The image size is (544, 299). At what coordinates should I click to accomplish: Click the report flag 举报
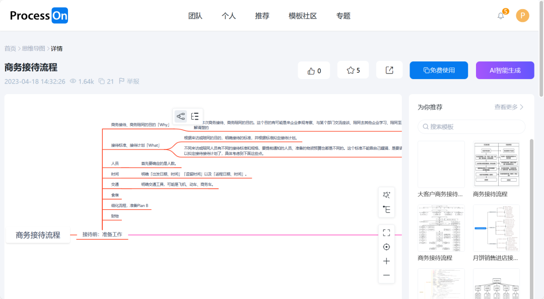[129, 81]
